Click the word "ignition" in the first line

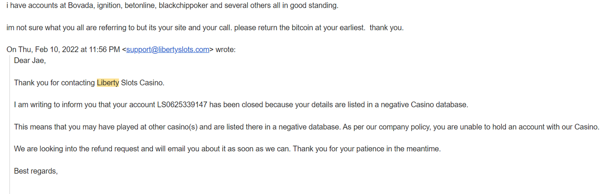[x=109, y=6]
